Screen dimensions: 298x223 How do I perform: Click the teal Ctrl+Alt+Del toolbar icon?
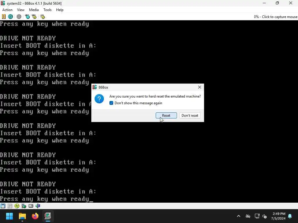(x=27, y=17)
